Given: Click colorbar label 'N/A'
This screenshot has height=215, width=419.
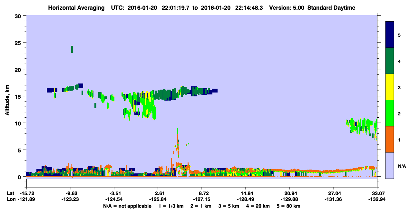Looking at the screenshot, I should (x=402, y=166).
